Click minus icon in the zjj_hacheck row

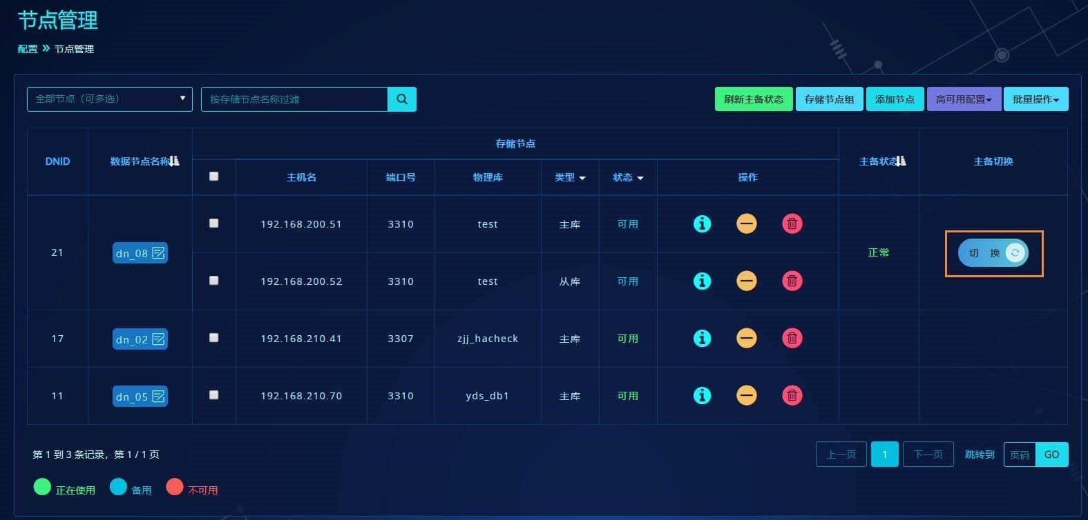pyautogui.click(x=747, y=338)
